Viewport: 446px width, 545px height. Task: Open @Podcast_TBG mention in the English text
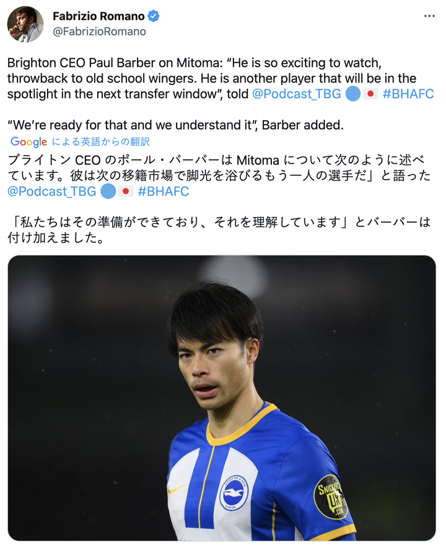pyautogui.click(x=297, y=94)
